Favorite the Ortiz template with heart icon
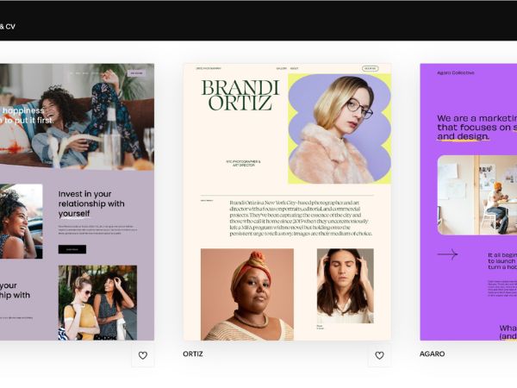This screenshot has height=388, width=517. pyautogui.click(x=379, y=355)
